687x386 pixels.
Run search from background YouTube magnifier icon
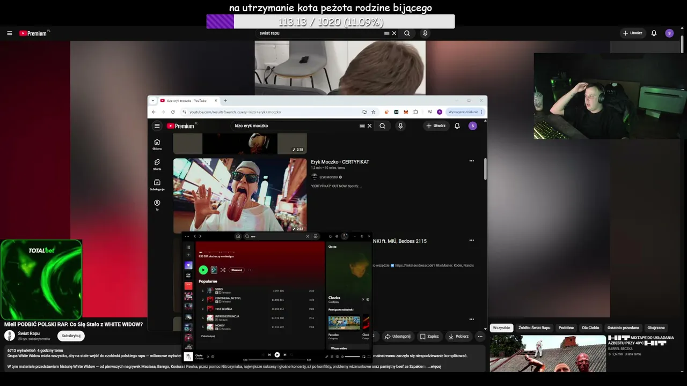pos(407,33)
